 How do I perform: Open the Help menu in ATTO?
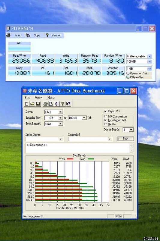point(51,98)
